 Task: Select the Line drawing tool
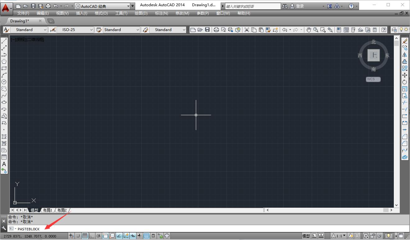(x=4, y=41)
